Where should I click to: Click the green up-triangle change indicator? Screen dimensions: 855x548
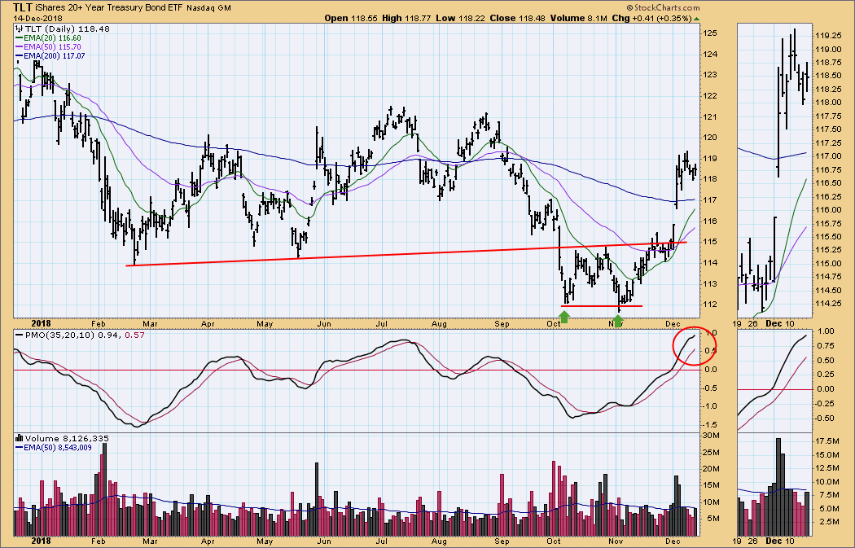696,19
